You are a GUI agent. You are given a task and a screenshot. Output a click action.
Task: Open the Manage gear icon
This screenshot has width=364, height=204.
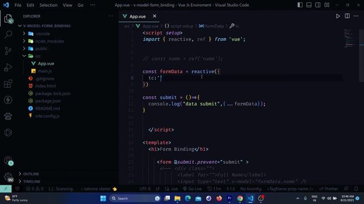(x=9, y=177)
